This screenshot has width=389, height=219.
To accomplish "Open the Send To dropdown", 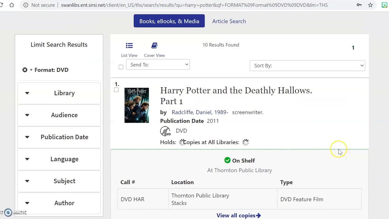I will click(x=158, y=64).
